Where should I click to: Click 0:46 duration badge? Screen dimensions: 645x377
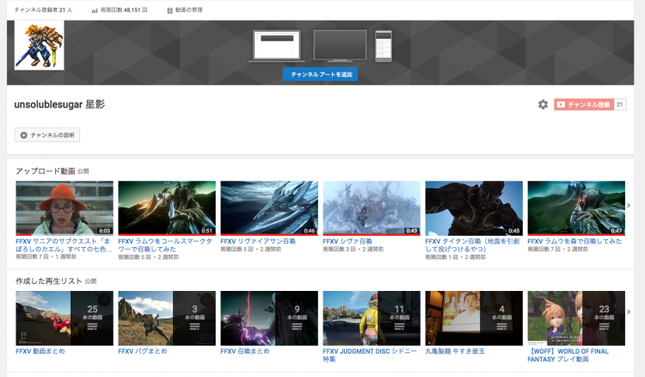click(x=310, y=231)
